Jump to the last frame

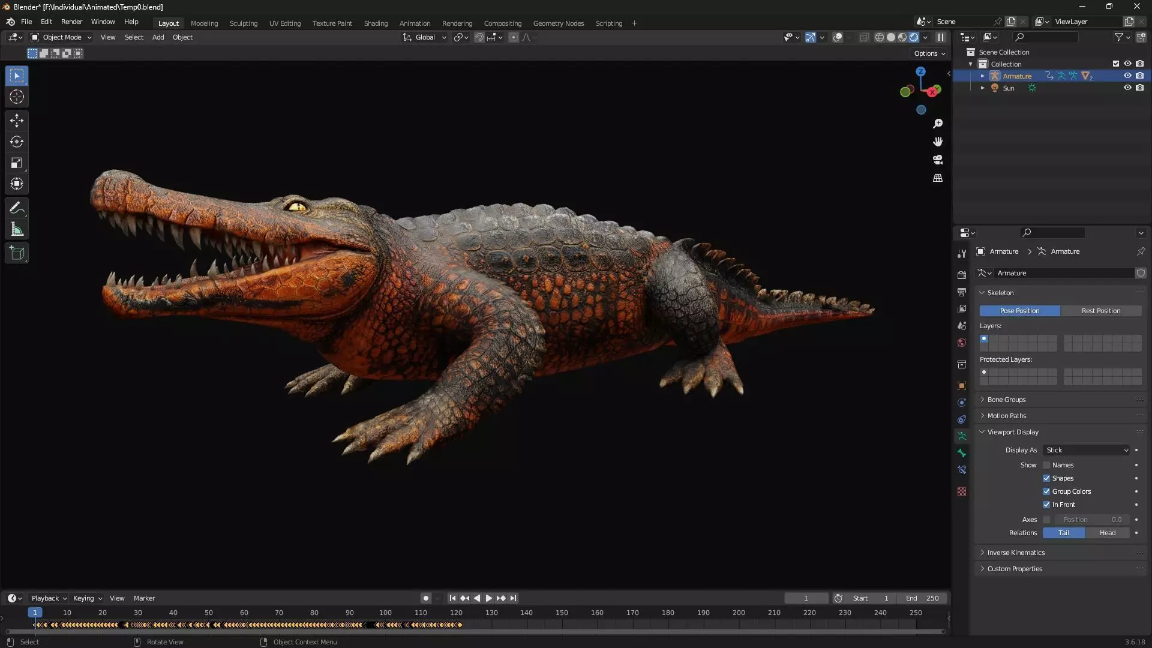[513, 598]
